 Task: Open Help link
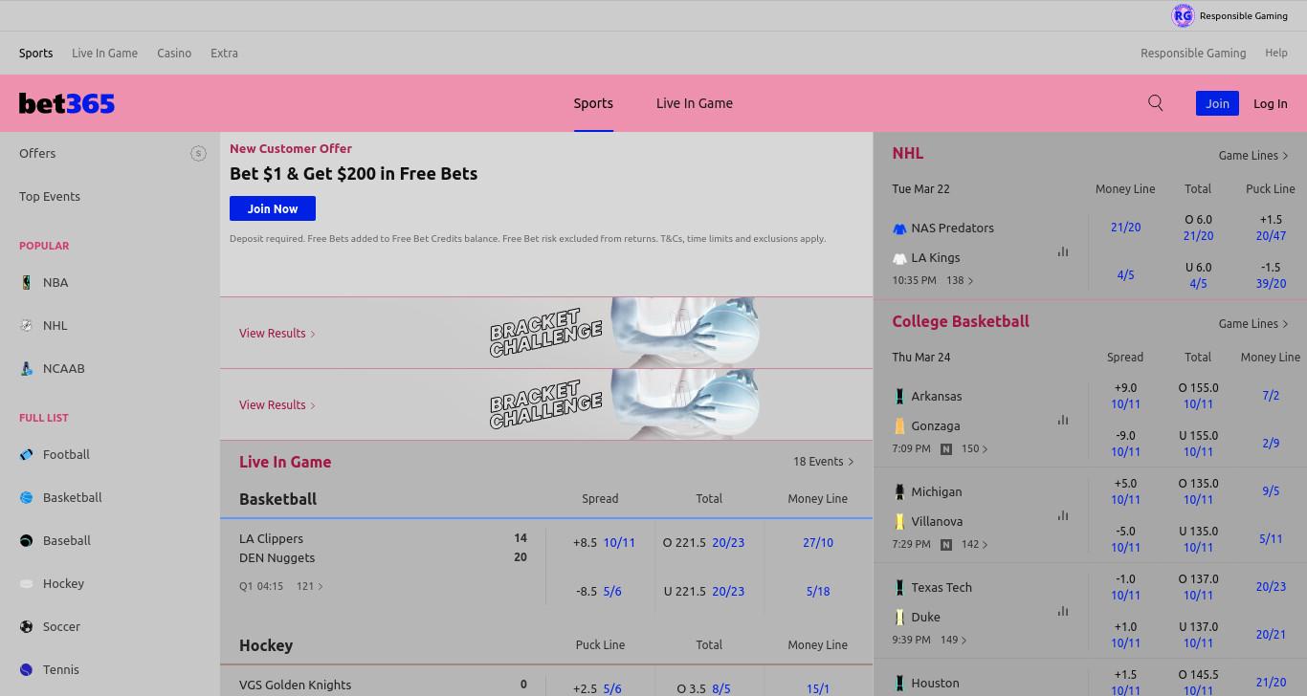1276,54
